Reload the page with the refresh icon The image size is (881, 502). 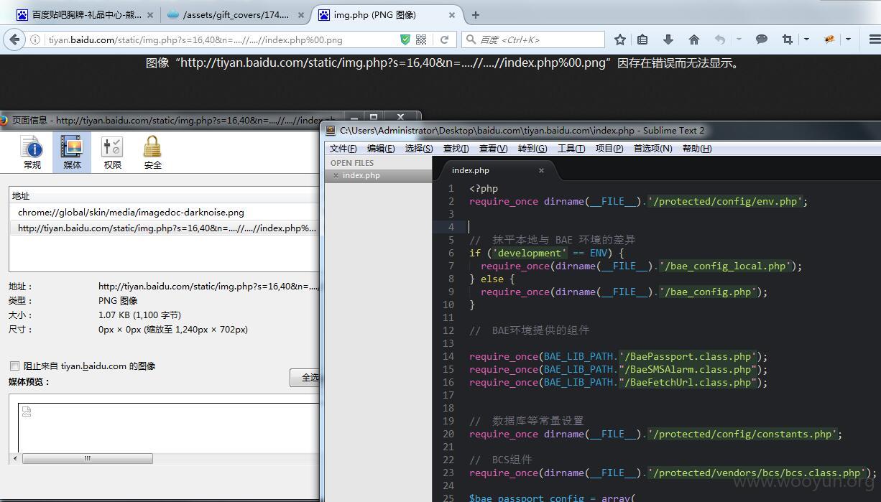(445, 40)
